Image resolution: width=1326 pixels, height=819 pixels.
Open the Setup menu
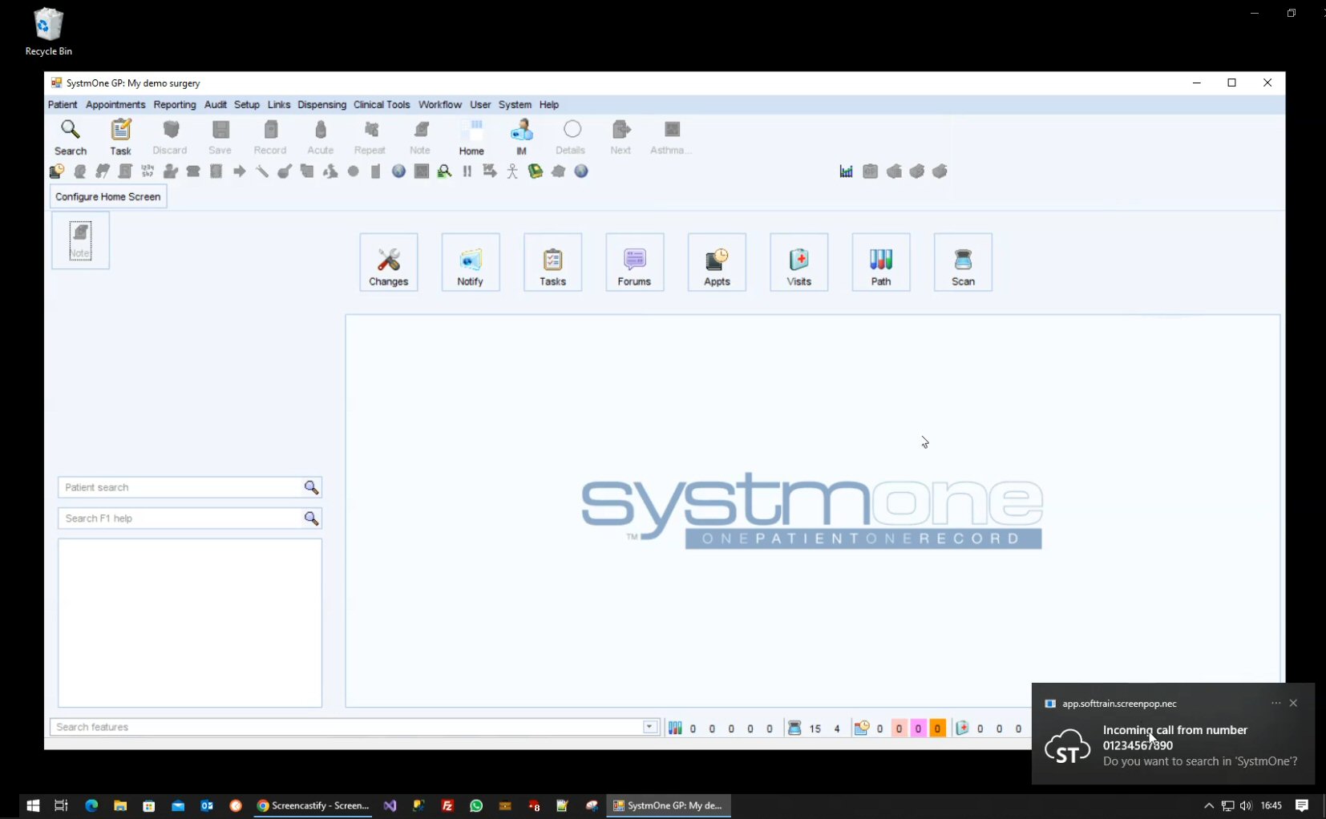pyautogui.click(x=247, y=105)
